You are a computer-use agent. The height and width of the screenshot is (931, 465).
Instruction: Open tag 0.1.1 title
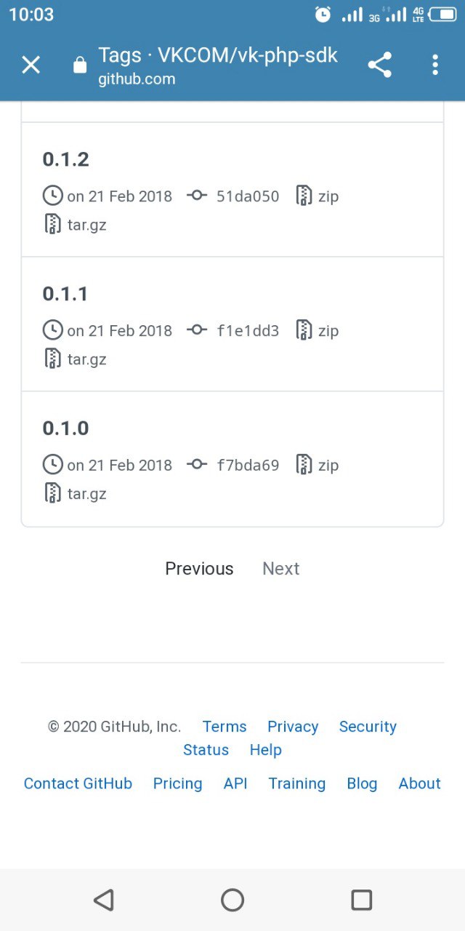coord(65,294)
